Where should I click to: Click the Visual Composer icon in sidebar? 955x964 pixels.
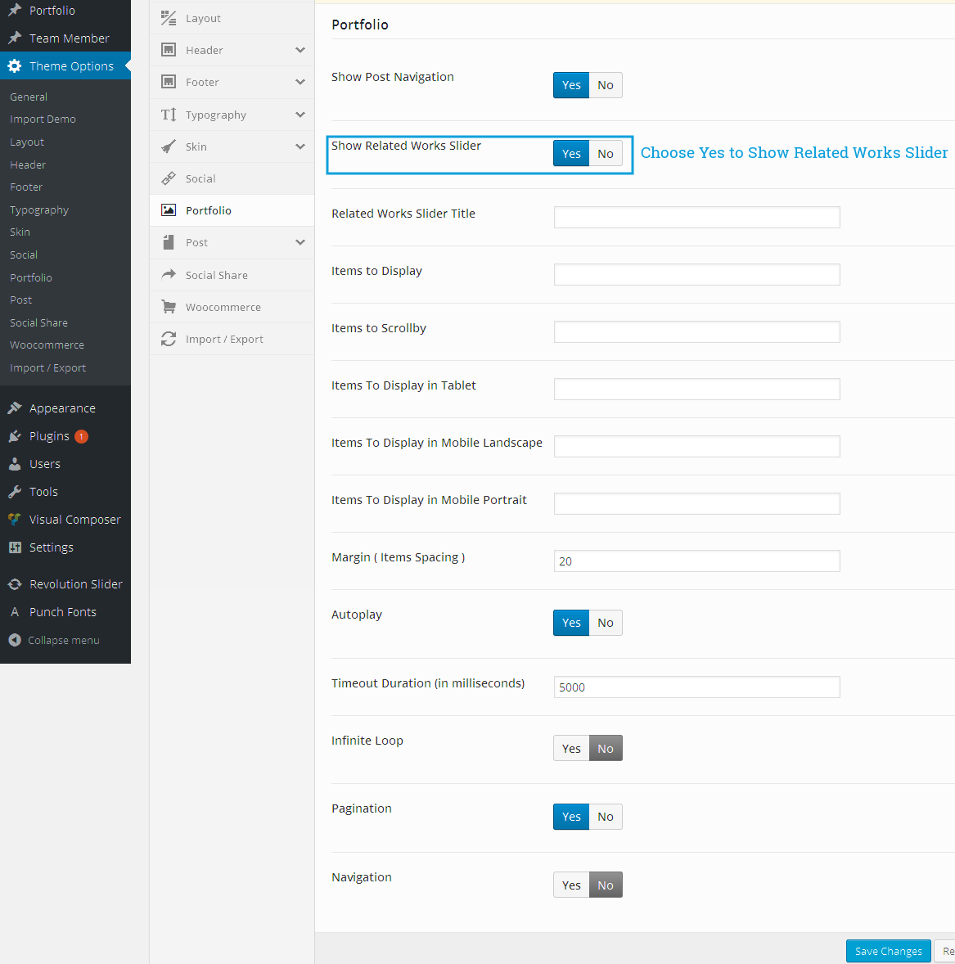click(x=15, y=520)
